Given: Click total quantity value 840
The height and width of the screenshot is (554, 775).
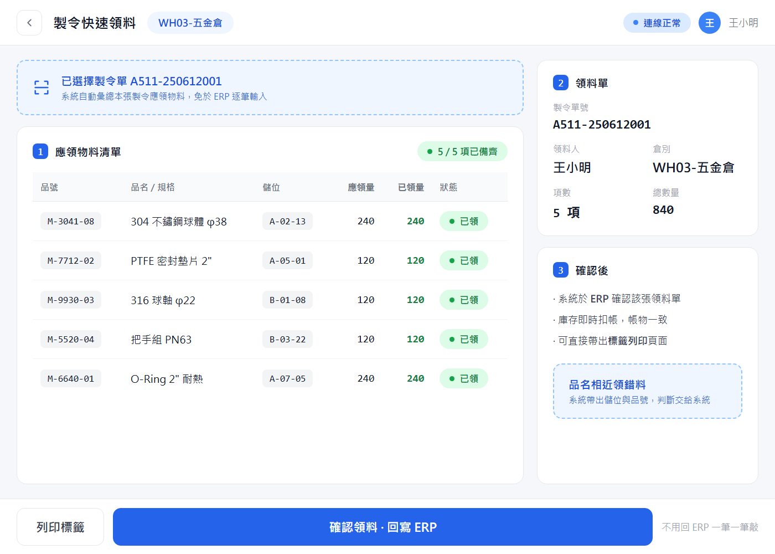Looking at the screenshot, I should [663, 210].
